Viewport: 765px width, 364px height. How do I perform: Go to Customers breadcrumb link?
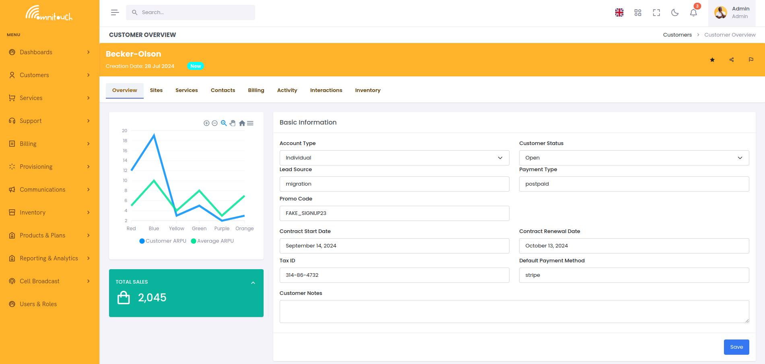coord(677,35)
